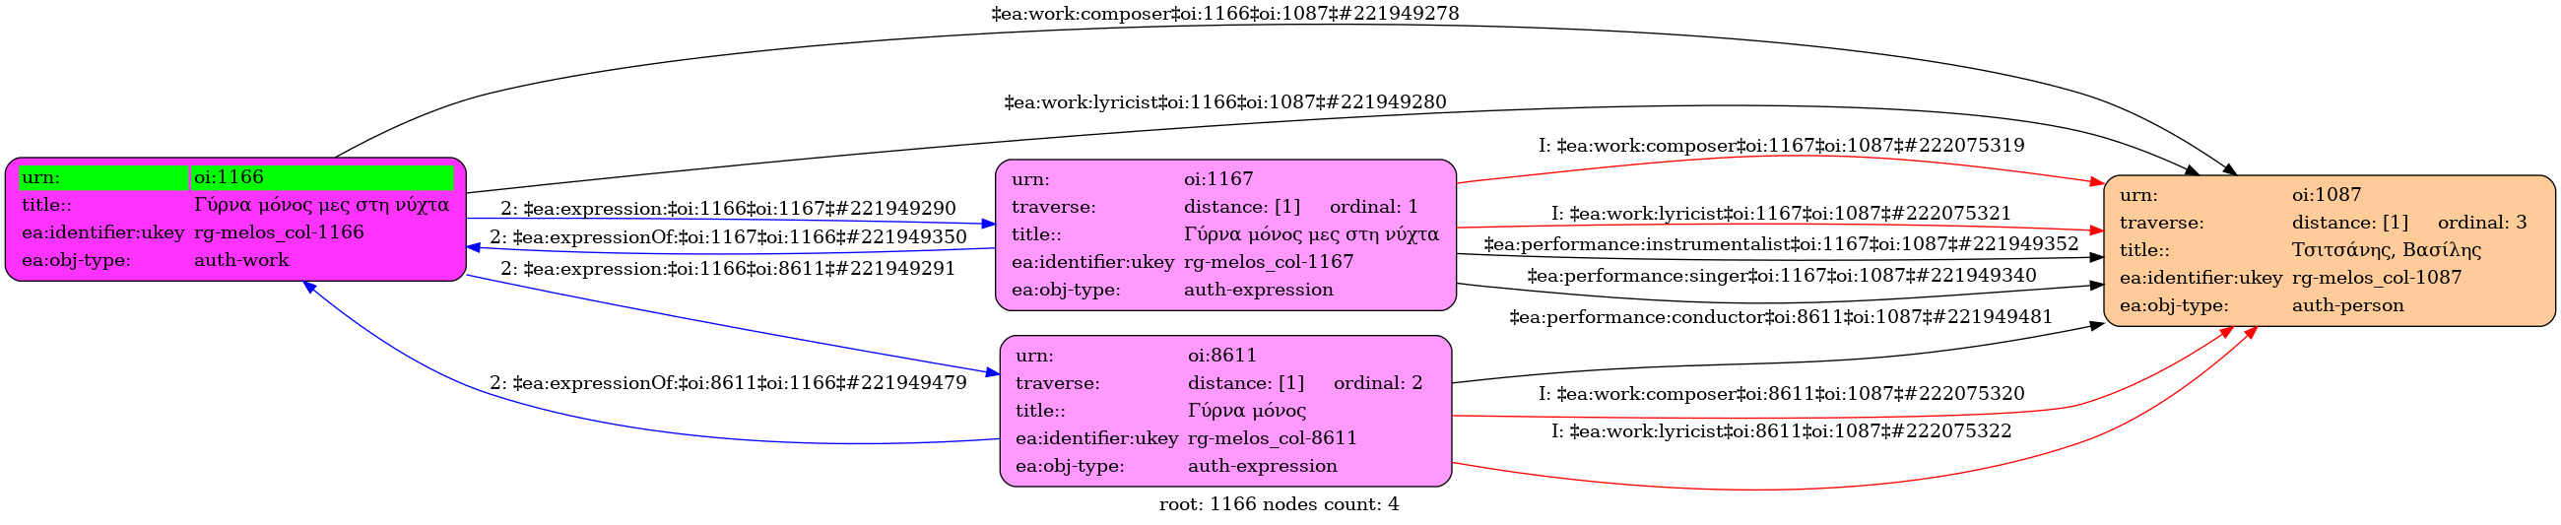
Task: Select the red composer oi:1167 edge label
Action: (1782, 145)
